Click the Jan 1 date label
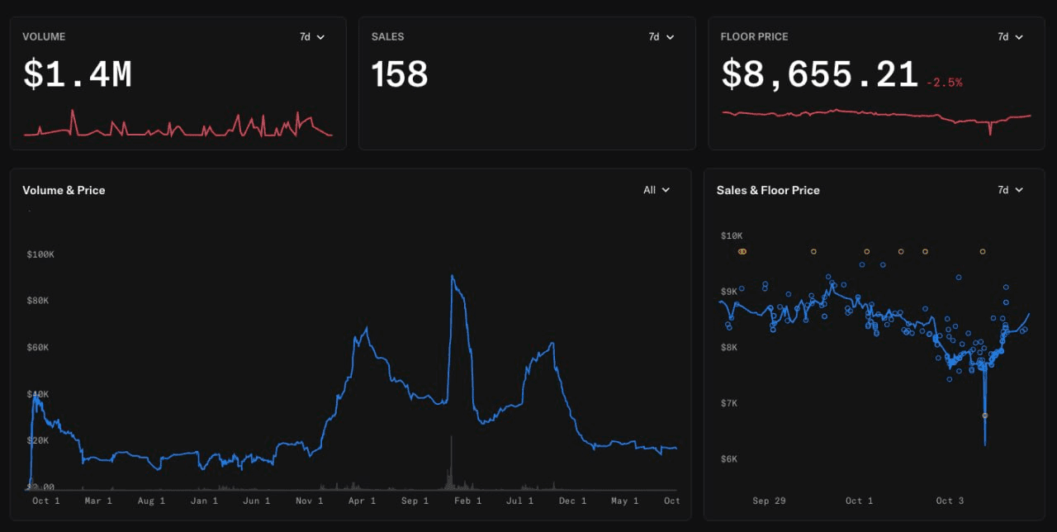This screenshot has width=1057, height=532. (204, 501)
